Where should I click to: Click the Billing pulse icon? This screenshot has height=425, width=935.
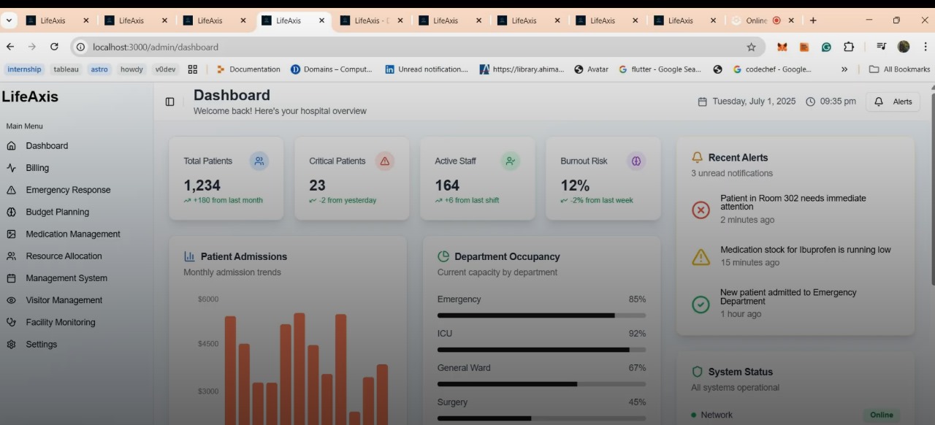[x=11, y=168]
